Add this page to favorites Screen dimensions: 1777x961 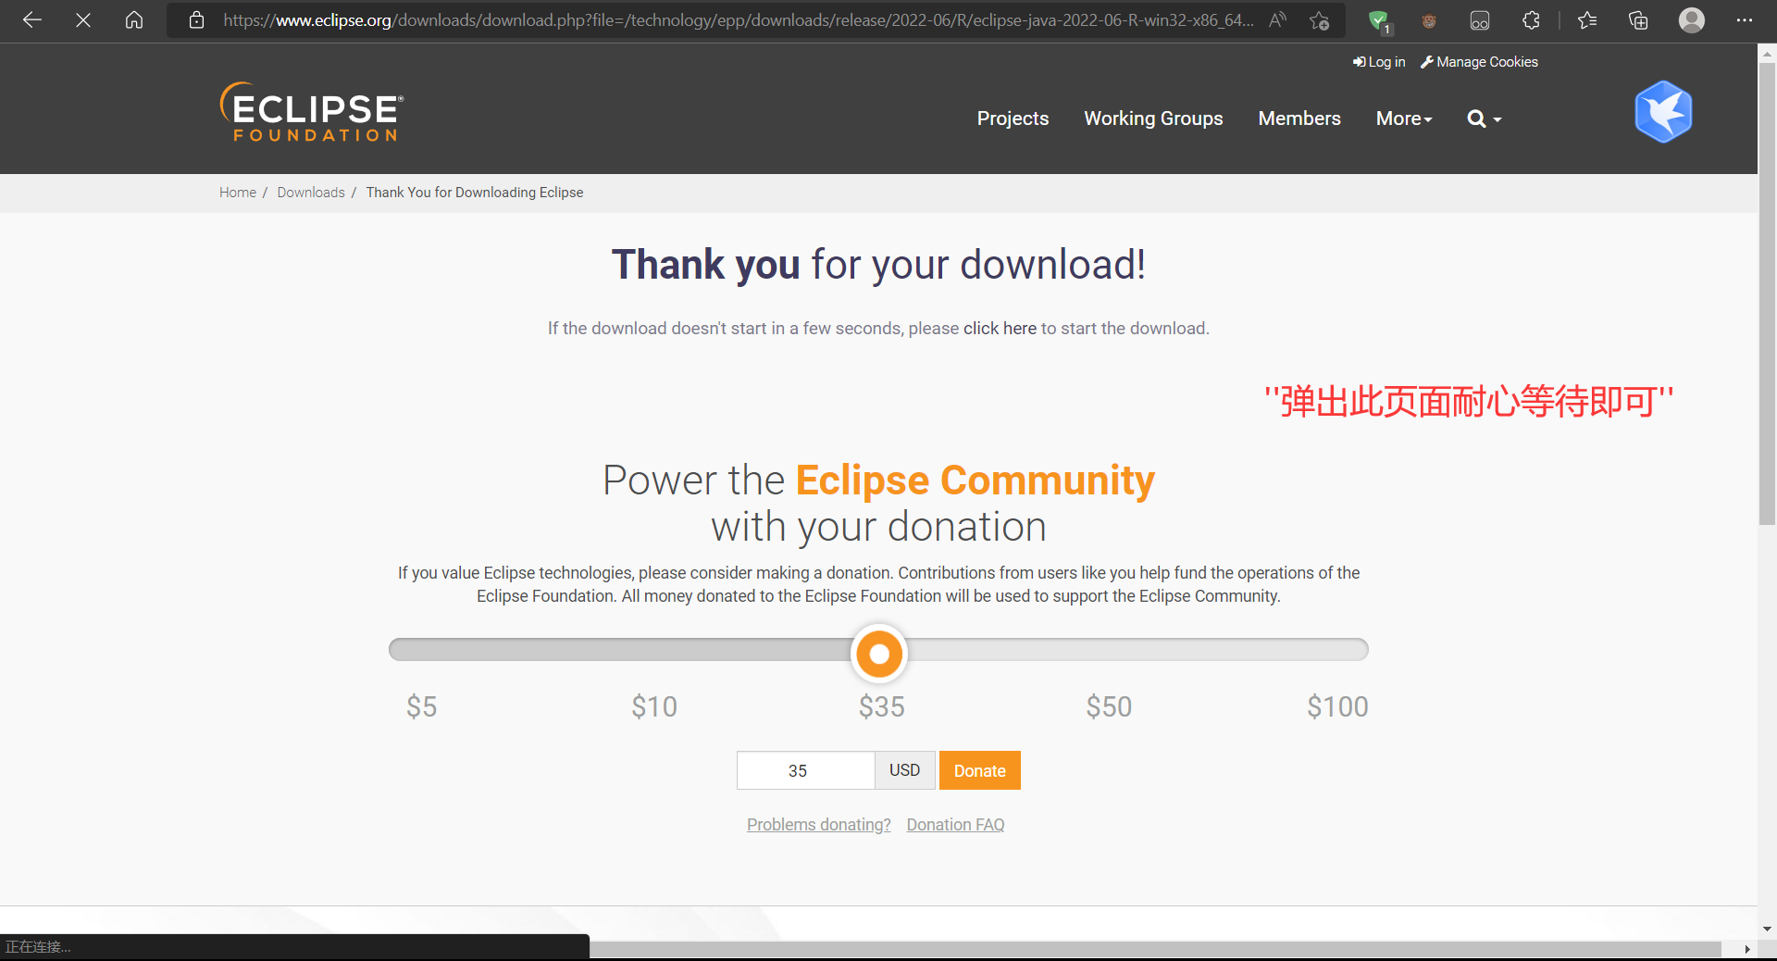pyautogui.click(x=1320, y=20)
